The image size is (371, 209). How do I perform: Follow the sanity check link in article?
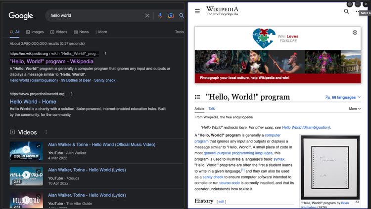213,177
